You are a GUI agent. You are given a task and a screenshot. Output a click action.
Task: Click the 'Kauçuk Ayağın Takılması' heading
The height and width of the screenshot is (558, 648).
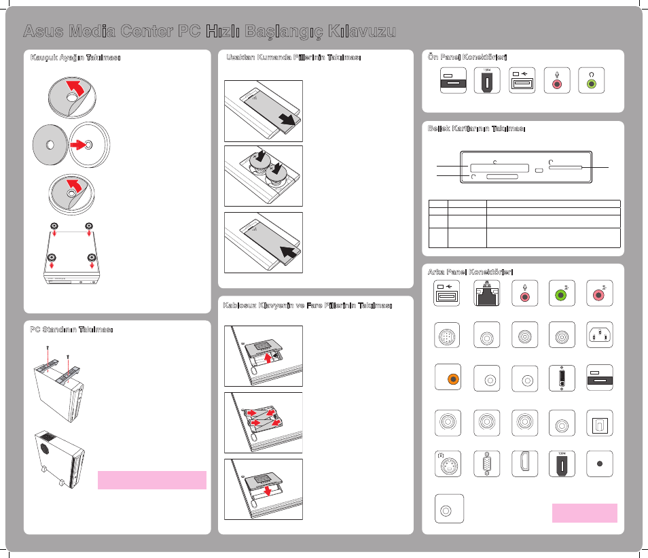[x=75, y=58]
